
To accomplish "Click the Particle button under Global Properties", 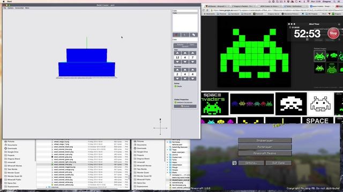I will click(185, 106).
